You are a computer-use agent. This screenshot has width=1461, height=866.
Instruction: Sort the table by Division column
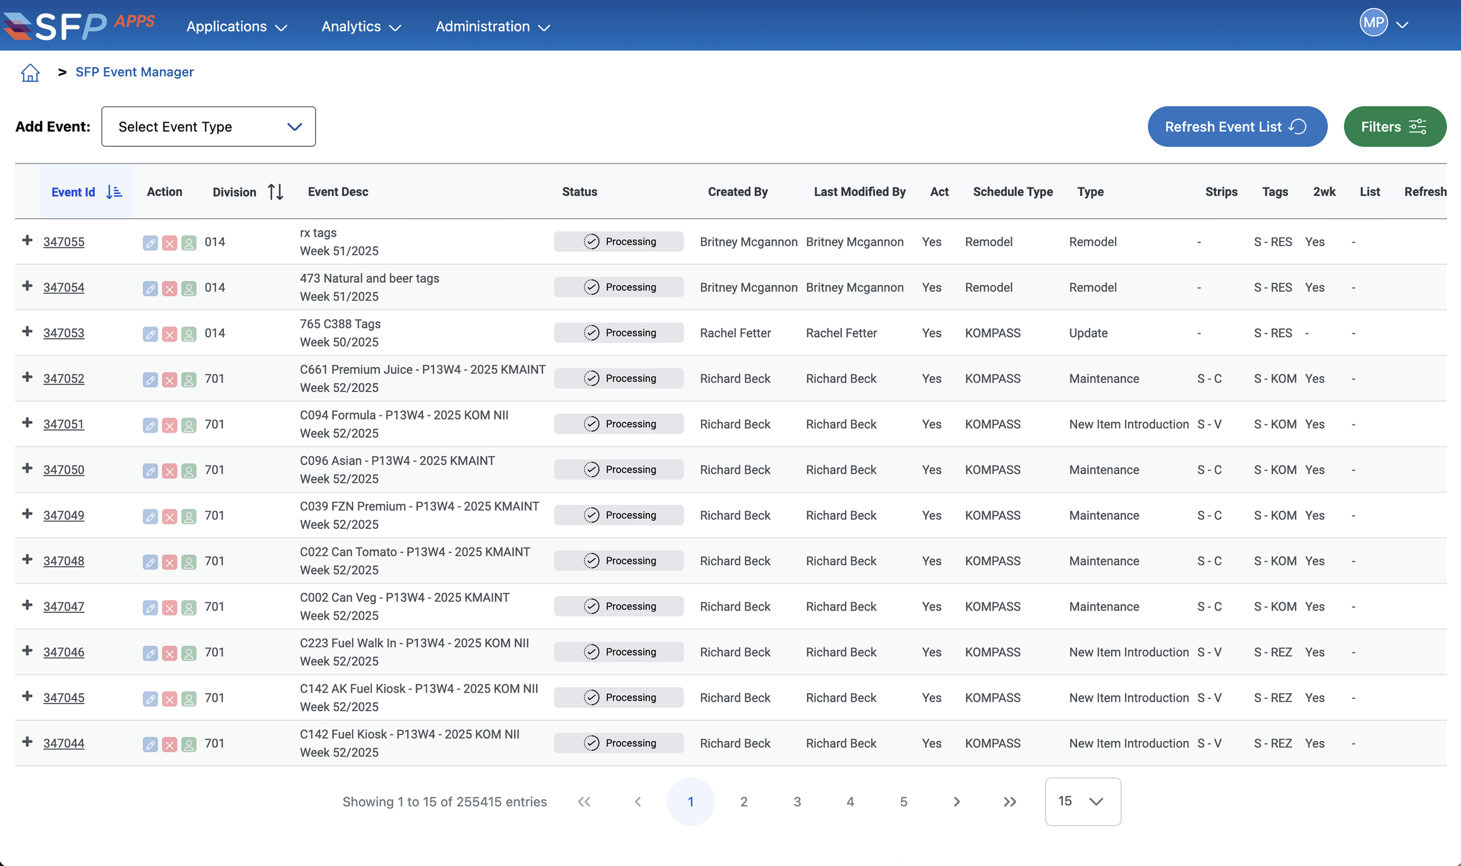(x=275, y=192)
